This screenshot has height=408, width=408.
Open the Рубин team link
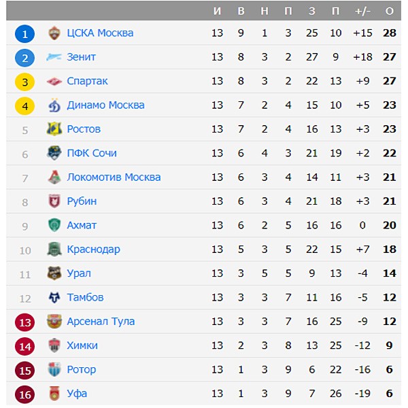82,201
